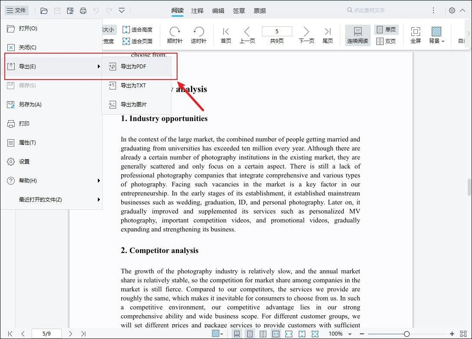Rotate page counterclockwise (逆时针)
Viewport: 472px width, 339px height.
point(198,35)
